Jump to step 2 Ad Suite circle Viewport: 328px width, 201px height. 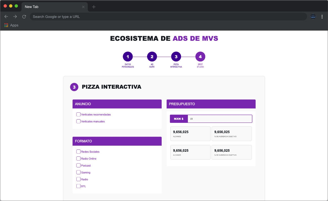152,56
